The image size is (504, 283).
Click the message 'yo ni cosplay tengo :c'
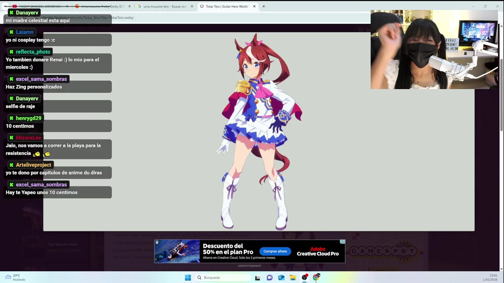(30, 40)
